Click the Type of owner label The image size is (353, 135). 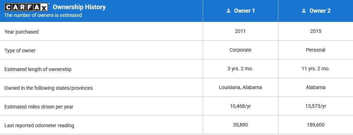(20, 51)
